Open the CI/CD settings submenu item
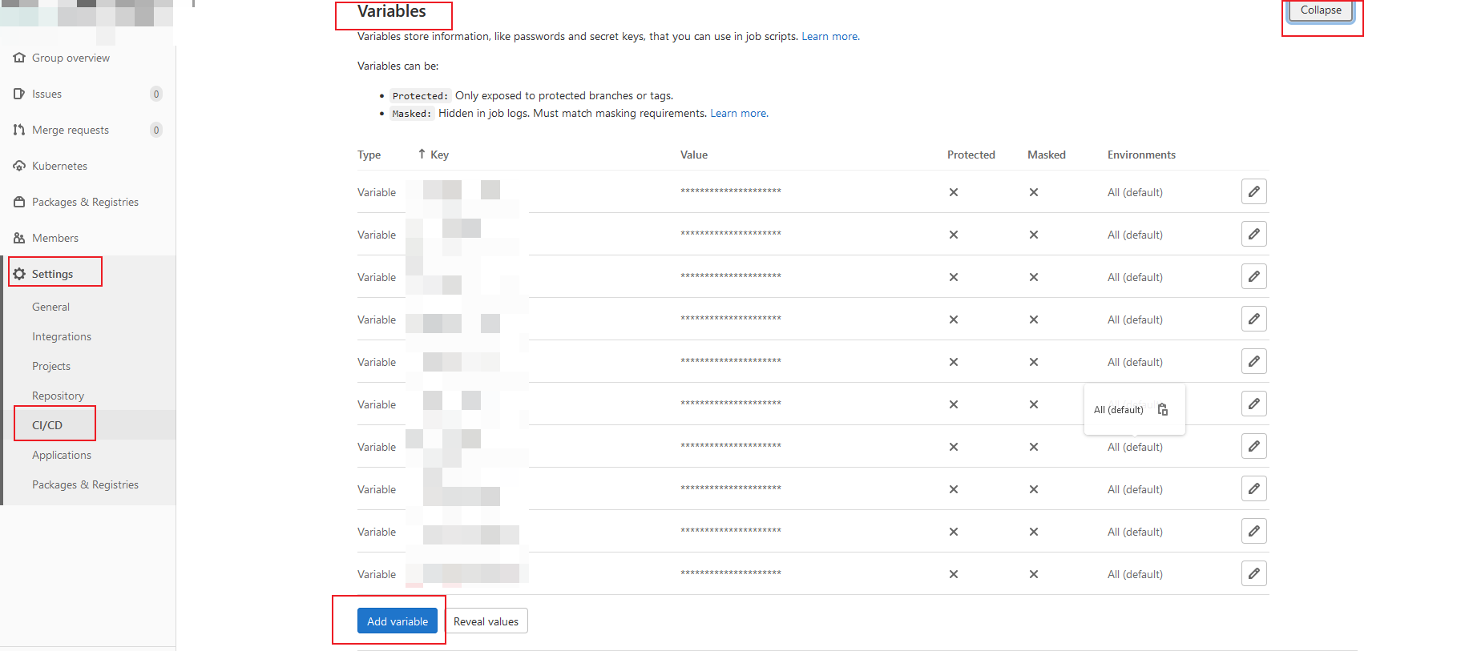Screen dimensions: 1465x651 (x=47, y=425)
